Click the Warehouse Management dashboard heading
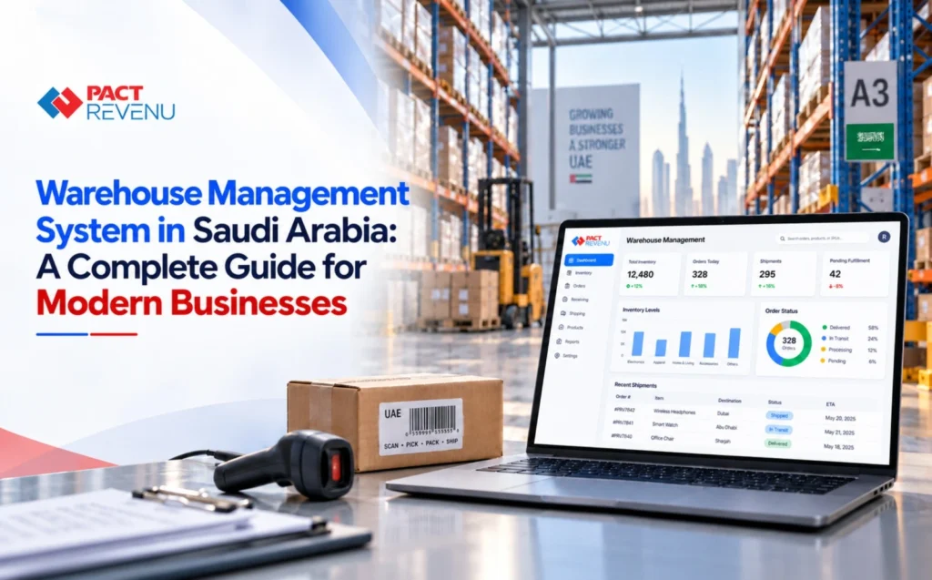 (665, 239)
